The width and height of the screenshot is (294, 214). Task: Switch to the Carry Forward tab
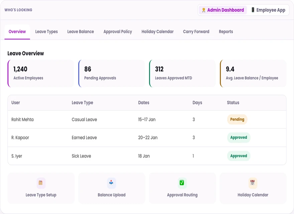(x=196, y=31)
